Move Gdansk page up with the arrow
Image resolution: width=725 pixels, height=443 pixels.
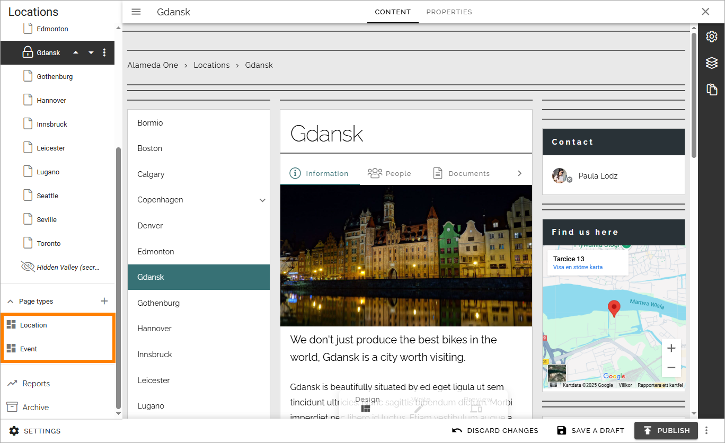tap(76, 52)
